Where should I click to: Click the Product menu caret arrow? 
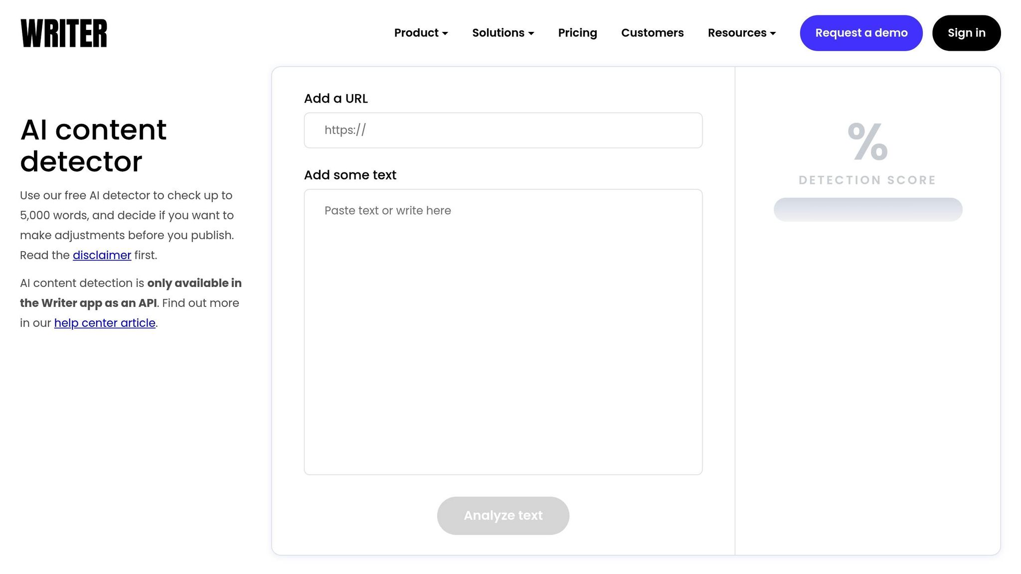(x=445, y=33)
